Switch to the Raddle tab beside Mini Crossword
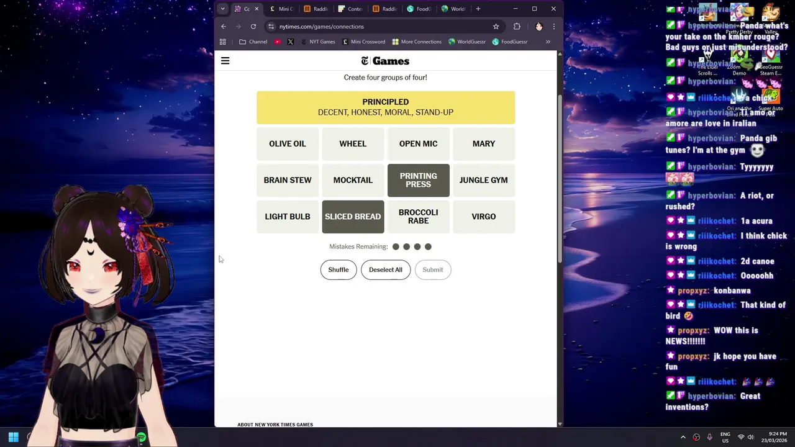 coord(316,9)
